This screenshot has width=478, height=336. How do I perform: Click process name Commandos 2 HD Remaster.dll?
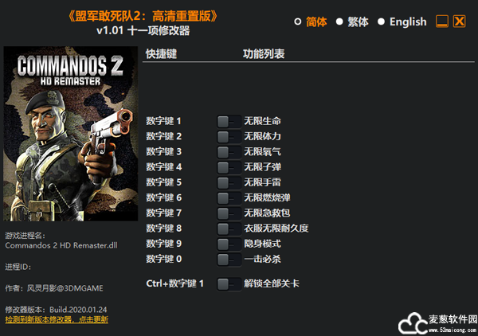tap(61, 245)
